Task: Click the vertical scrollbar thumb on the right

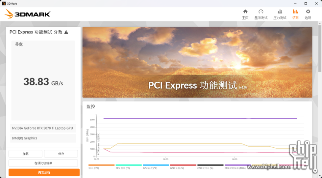Action: tap(320, 48)
